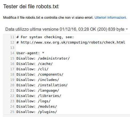Click the empty line 13
The image size is (130, 117).
73,48
